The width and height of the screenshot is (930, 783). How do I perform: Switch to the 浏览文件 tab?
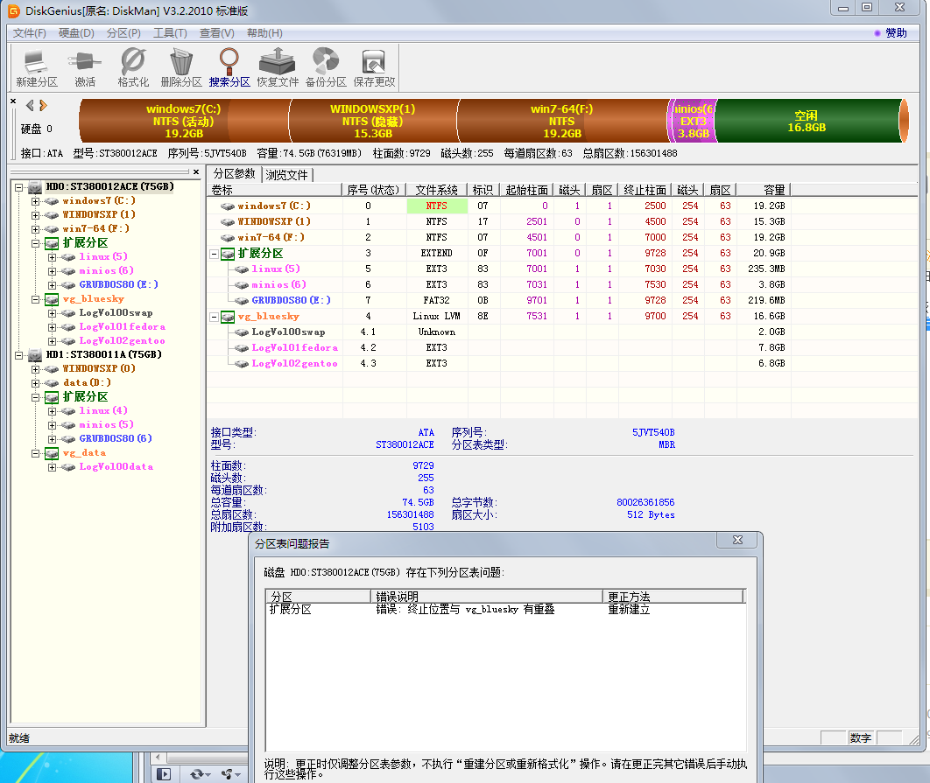pos(286,175)
